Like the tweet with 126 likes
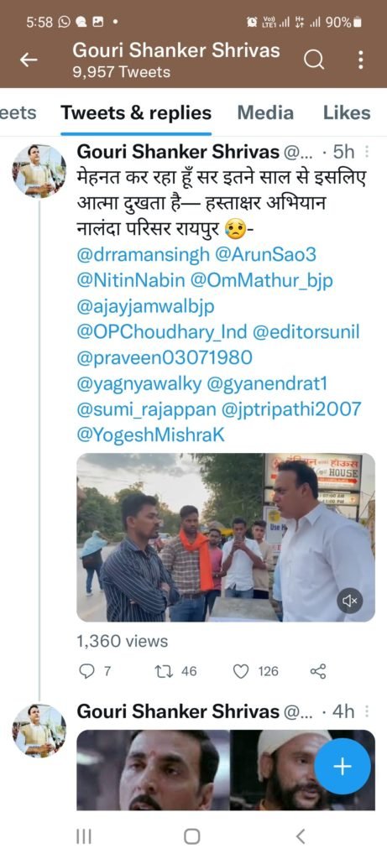Screen dimensions: 387x859 (x=241, y=671)
